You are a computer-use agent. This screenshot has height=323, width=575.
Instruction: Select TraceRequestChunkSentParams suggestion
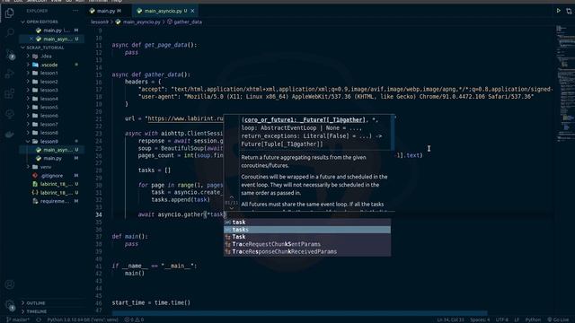click(307, 244)
